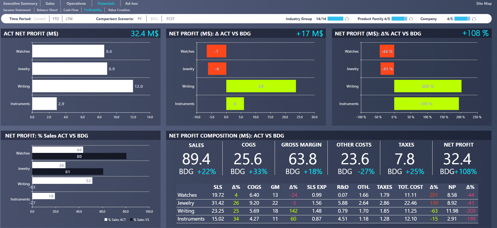Set time period to Current
Viewport: 497px width, 228px height.
click(x=40, y=19)
